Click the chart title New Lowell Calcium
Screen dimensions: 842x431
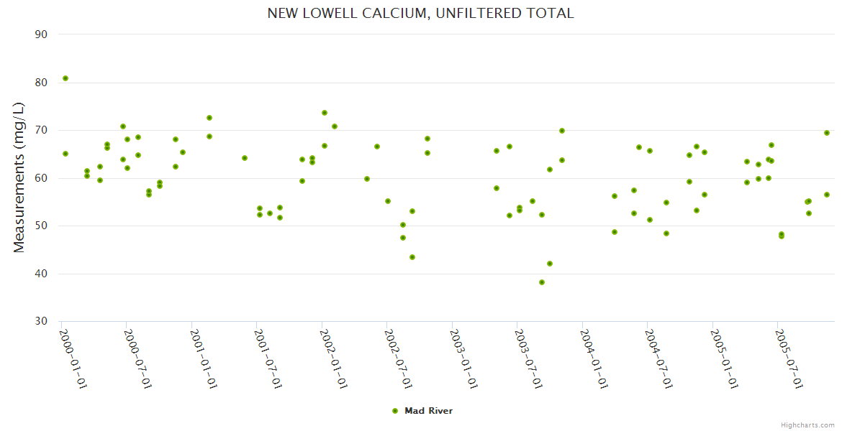coord(420,14)
